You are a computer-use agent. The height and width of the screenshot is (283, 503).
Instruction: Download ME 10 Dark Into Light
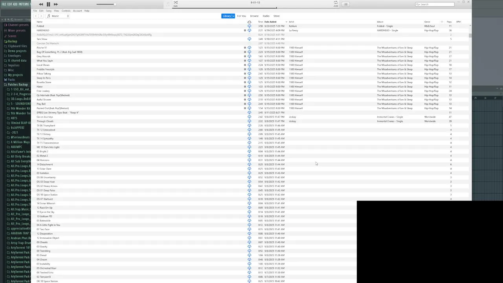[x=249, y=147]
